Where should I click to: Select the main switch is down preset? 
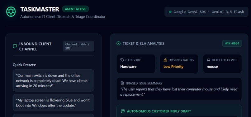click(x=53, y=80)
